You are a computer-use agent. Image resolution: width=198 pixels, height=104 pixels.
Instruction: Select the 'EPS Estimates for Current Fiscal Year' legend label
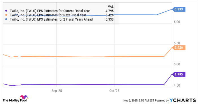tap(50, 11)
